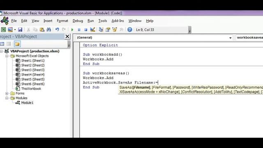Save the project with floppy icon
263x148 pixels.
coord(20,30)
